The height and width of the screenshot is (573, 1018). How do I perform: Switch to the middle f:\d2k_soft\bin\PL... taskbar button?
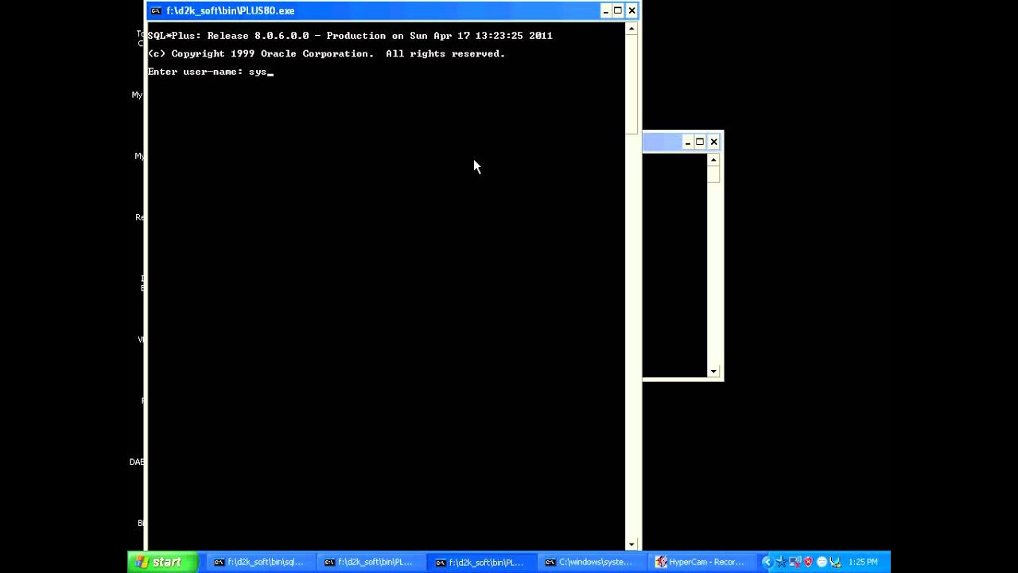point(370,562)
